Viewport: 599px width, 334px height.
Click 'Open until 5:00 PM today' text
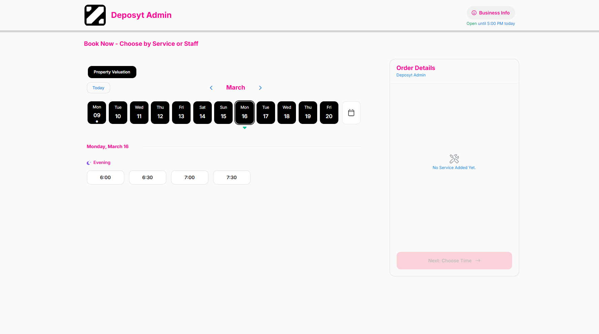point(491,24)
